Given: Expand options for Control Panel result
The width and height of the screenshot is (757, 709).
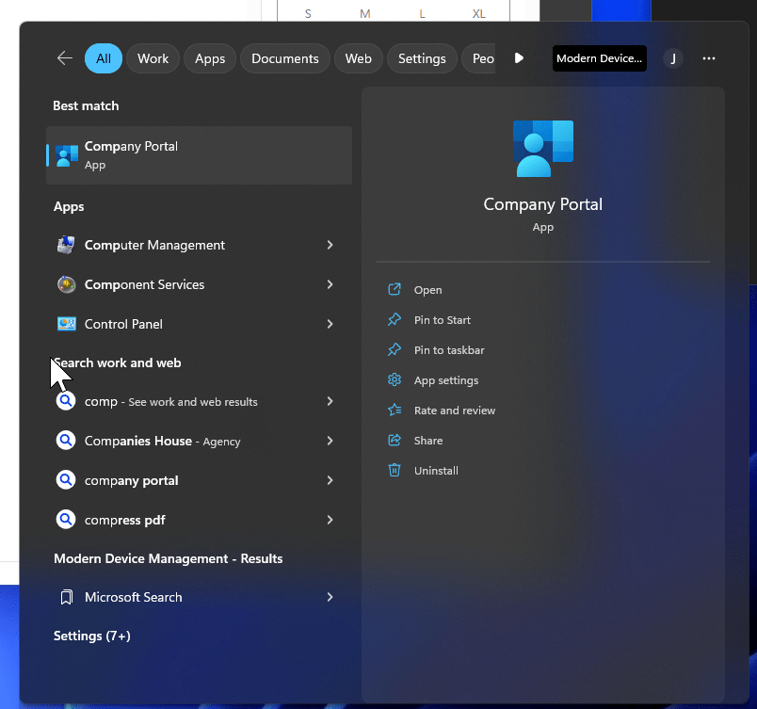Looking at the screenshot, I should click(x=330, y=324).
